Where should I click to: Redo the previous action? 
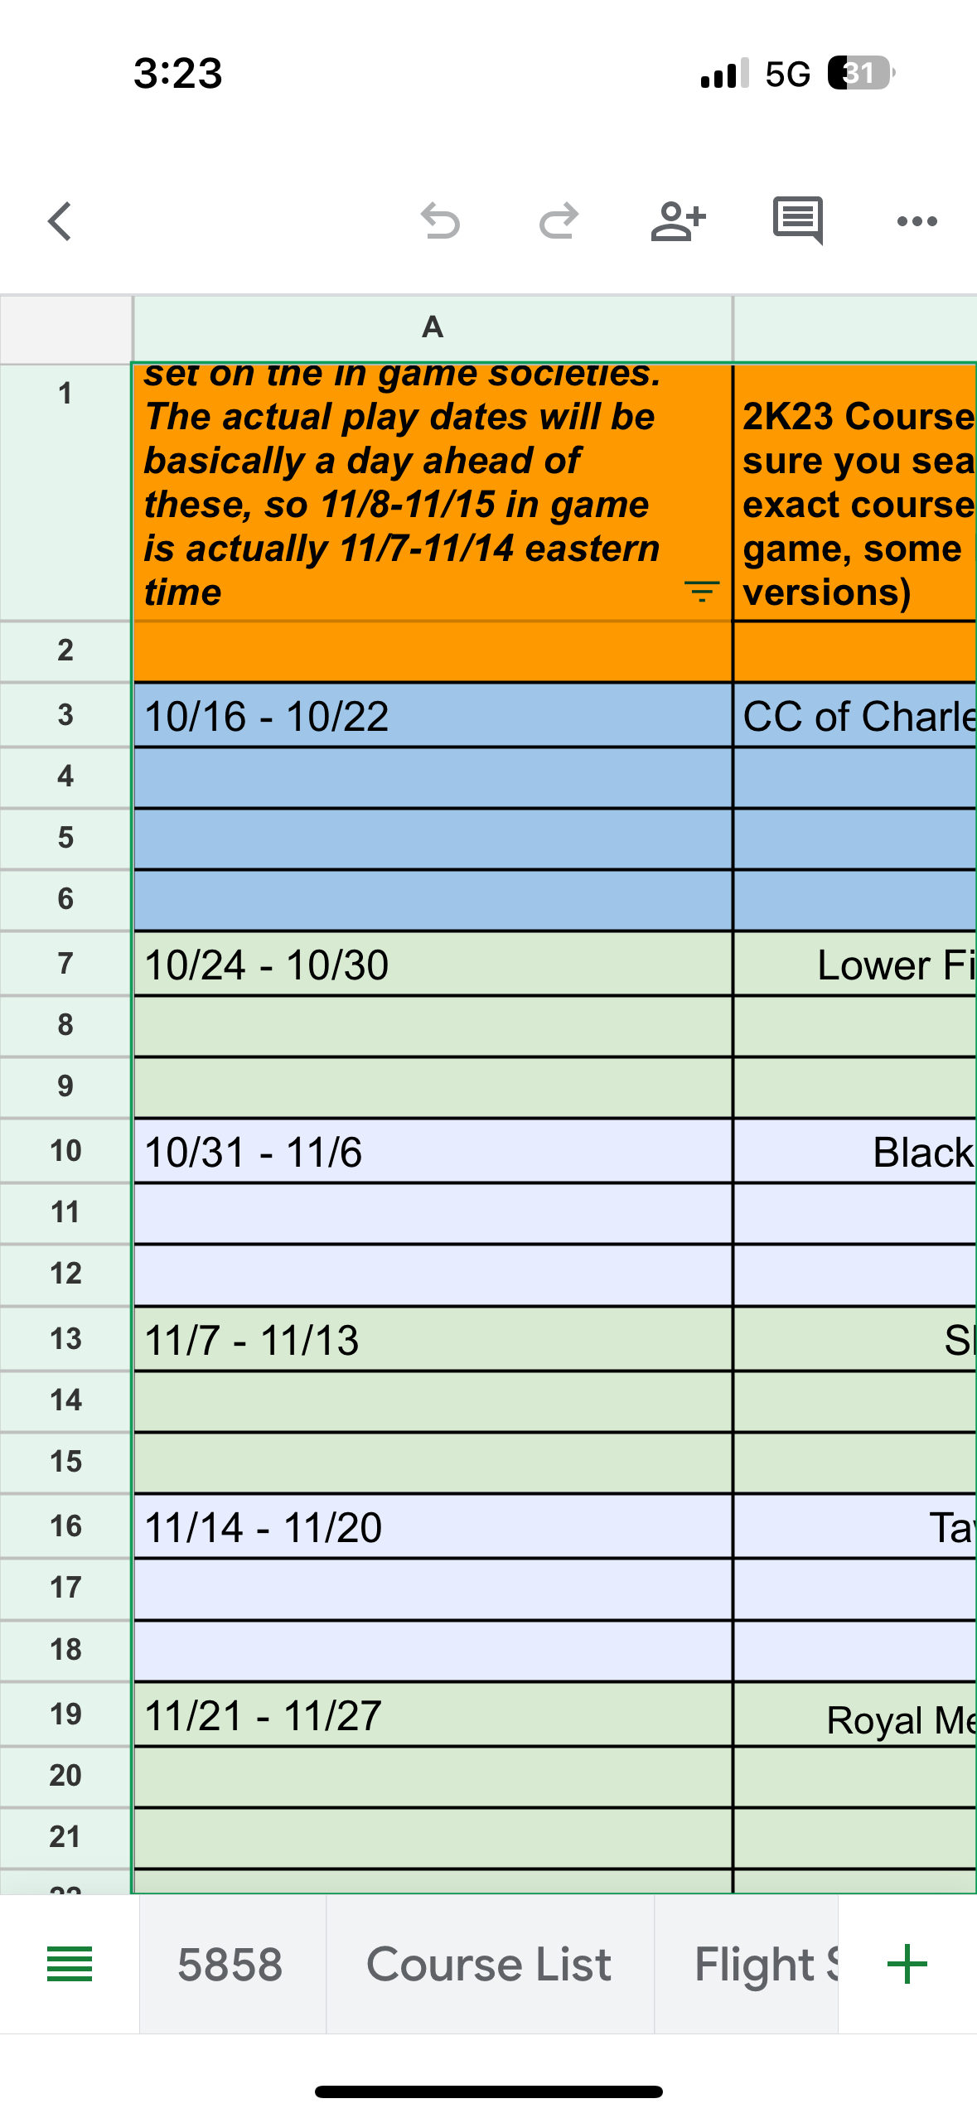[559, 221]
